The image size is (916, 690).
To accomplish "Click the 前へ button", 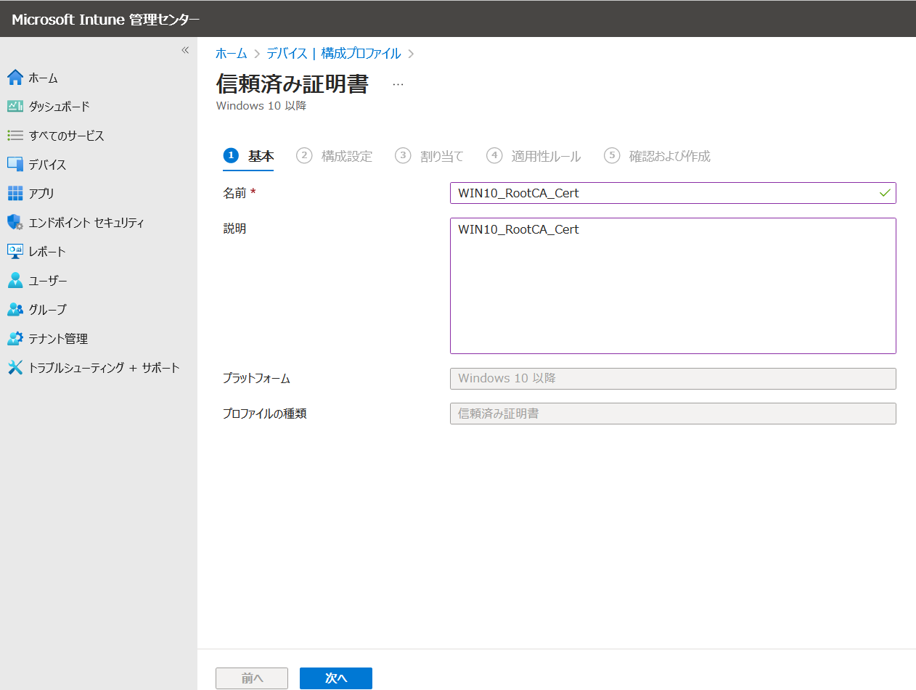I will [252, 678].
